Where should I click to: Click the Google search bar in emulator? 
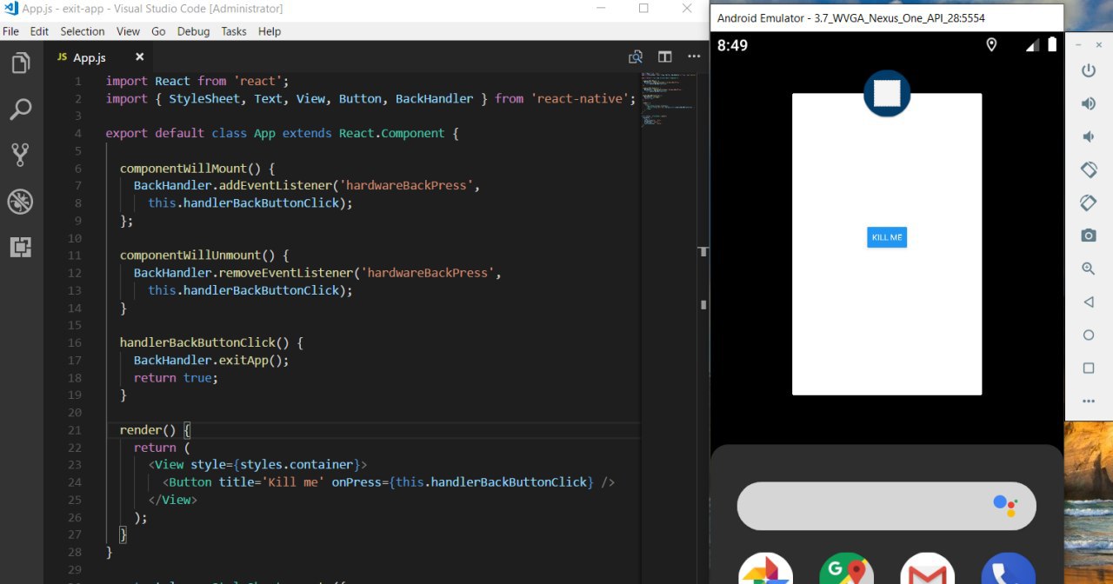tap(886, 505)
